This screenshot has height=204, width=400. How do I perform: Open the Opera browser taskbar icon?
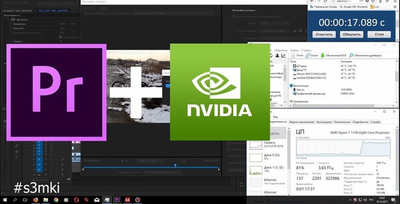[x=76, y=200]
